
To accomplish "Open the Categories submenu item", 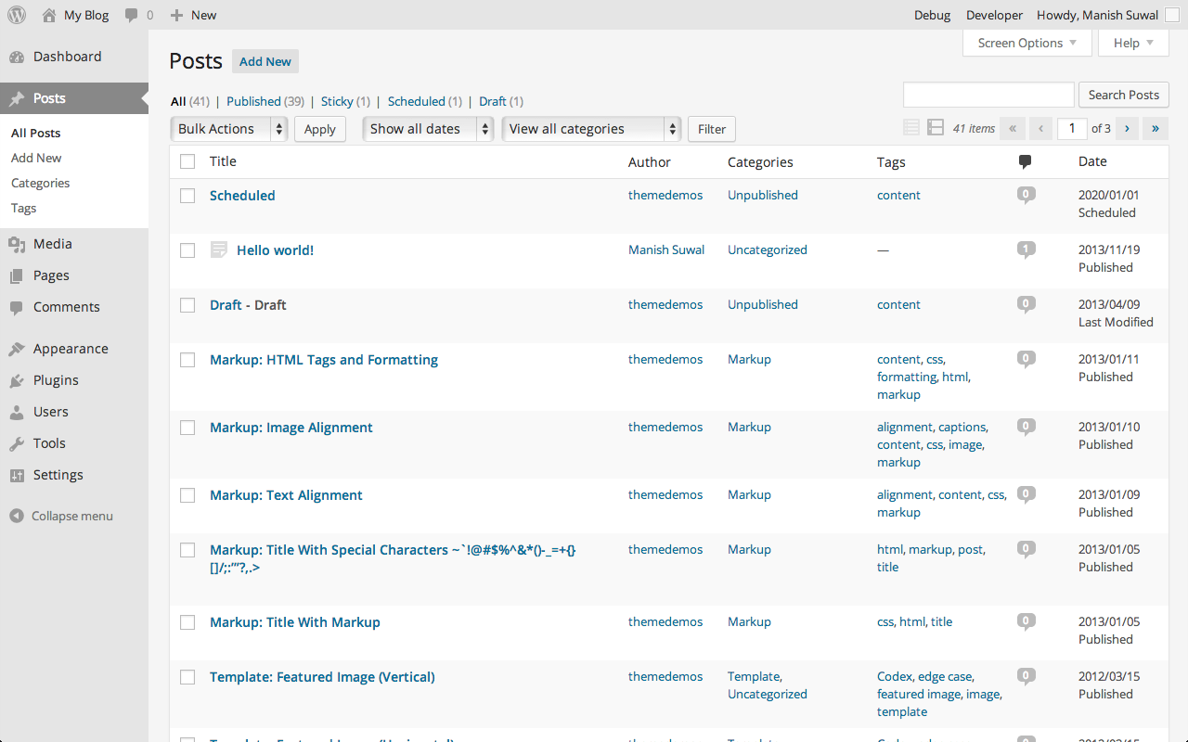I will (x=40, y=183).
